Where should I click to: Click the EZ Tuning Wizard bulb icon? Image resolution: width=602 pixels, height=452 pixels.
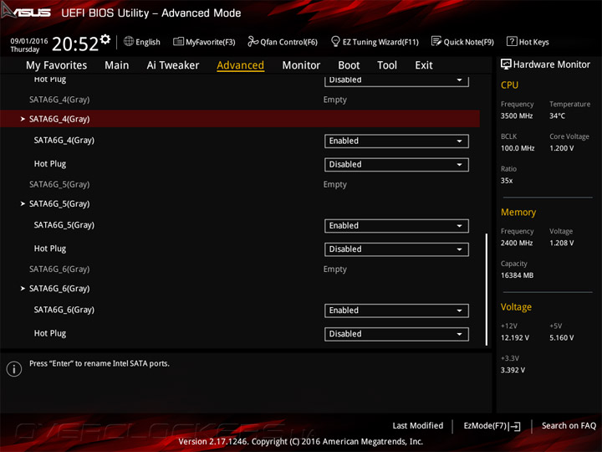point(335,41)
